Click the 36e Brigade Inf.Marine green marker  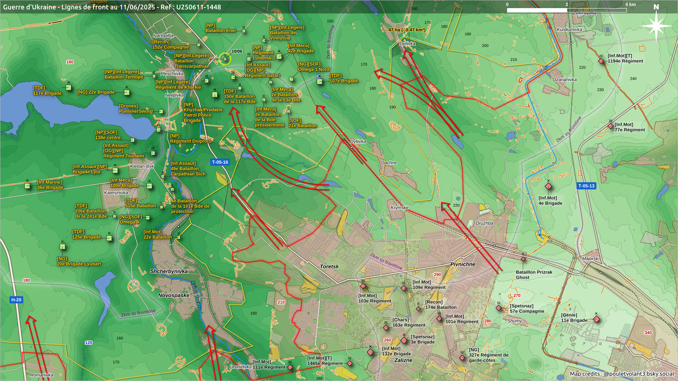click(27, 186)
